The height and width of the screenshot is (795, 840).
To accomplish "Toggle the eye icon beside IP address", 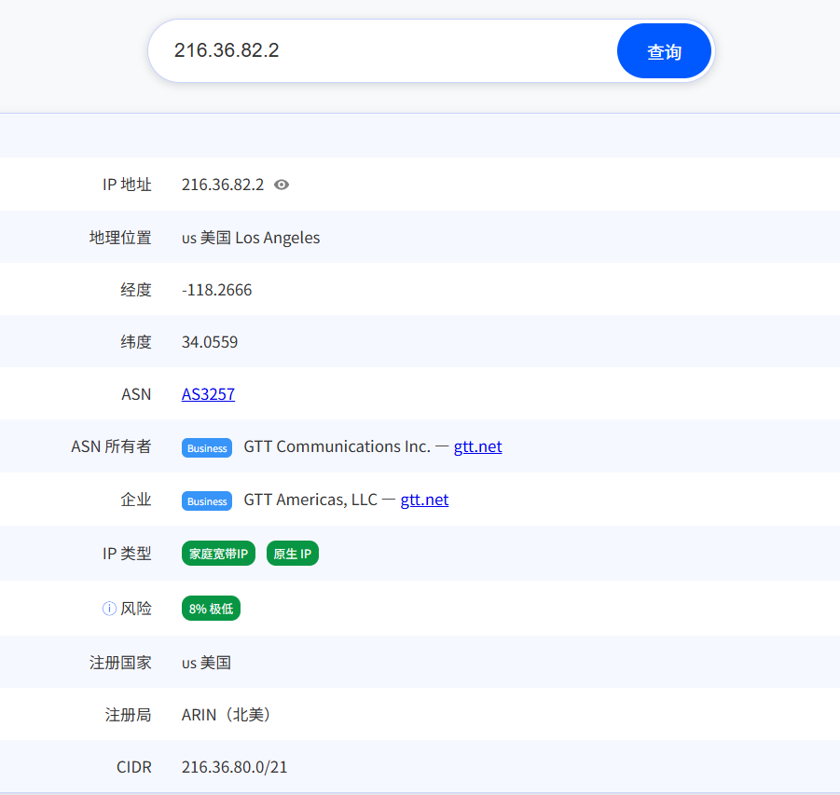I will point(282,185).
